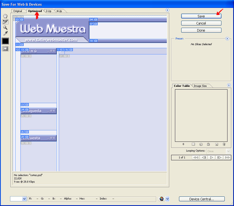This screenshot has height=206, width=234.
Task: Switch to the Original tab
Action: 18,11
